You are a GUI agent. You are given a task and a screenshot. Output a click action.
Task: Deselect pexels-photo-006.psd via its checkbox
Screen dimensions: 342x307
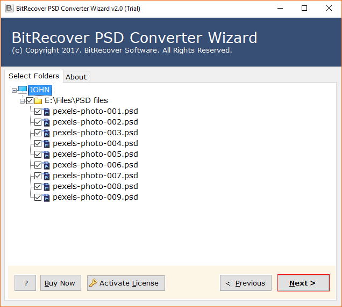(38, 165)
